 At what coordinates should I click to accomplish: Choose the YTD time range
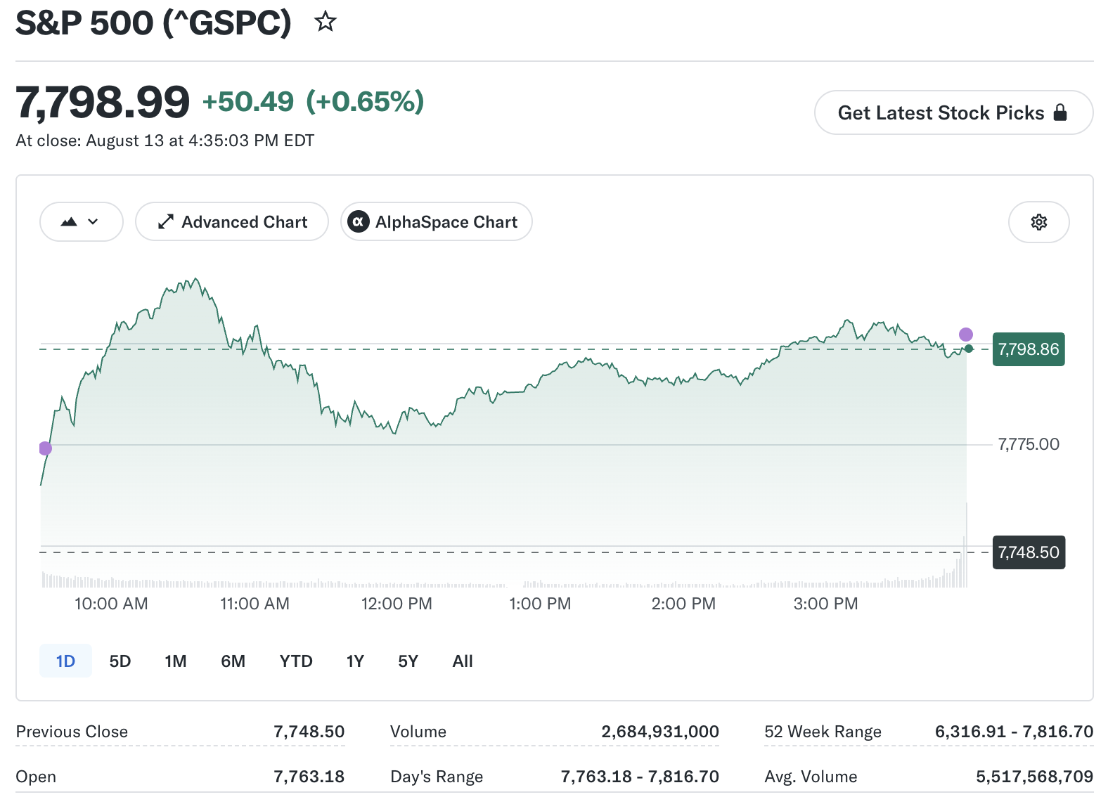pos(296,661)
